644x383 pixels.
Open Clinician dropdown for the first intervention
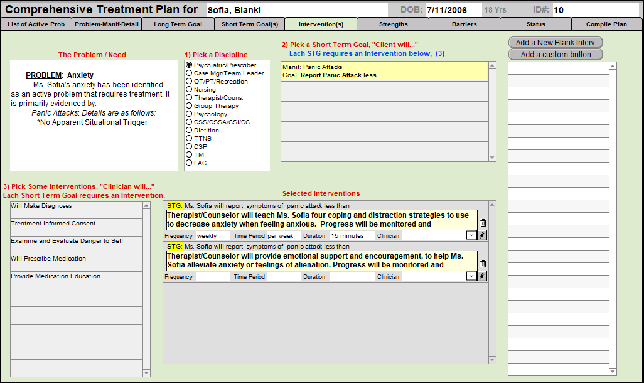click(x=471, y=235)
